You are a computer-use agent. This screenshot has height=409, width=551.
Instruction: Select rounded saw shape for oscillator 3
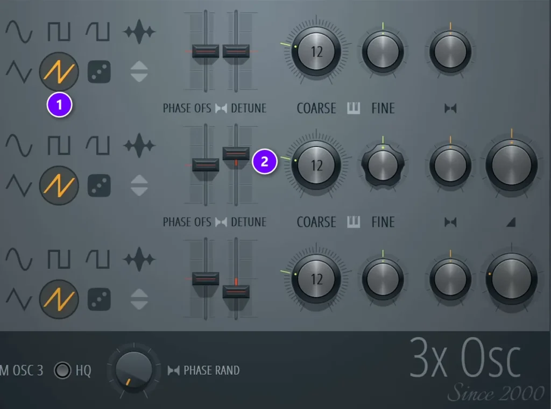[98, 260]
